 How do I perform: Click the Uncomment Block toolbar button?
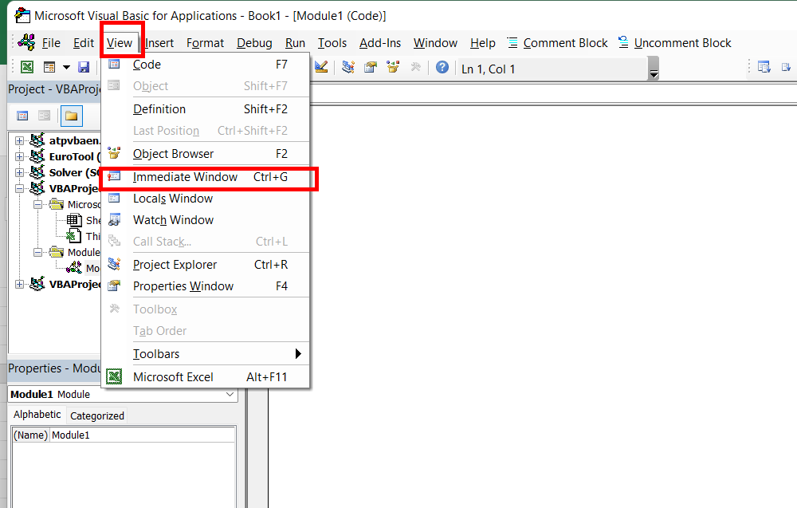pos(674,43)
